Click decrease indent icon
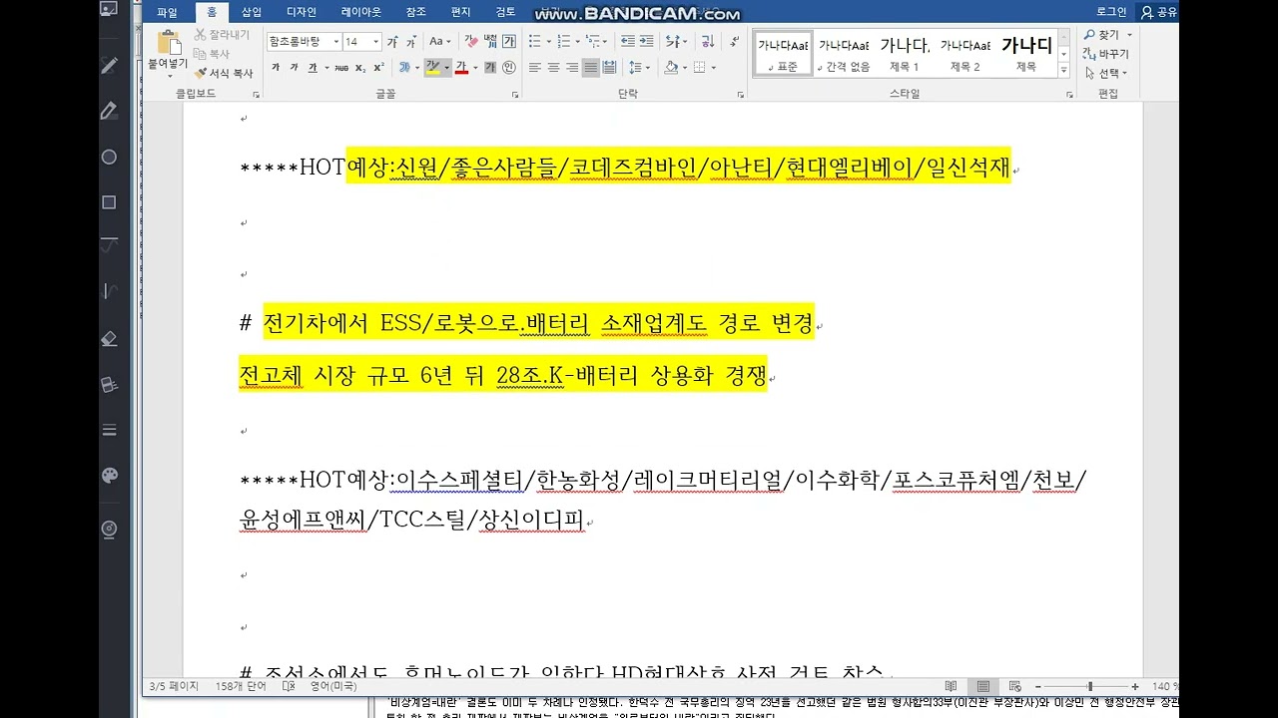The image size is (1278, 718). 627,42
